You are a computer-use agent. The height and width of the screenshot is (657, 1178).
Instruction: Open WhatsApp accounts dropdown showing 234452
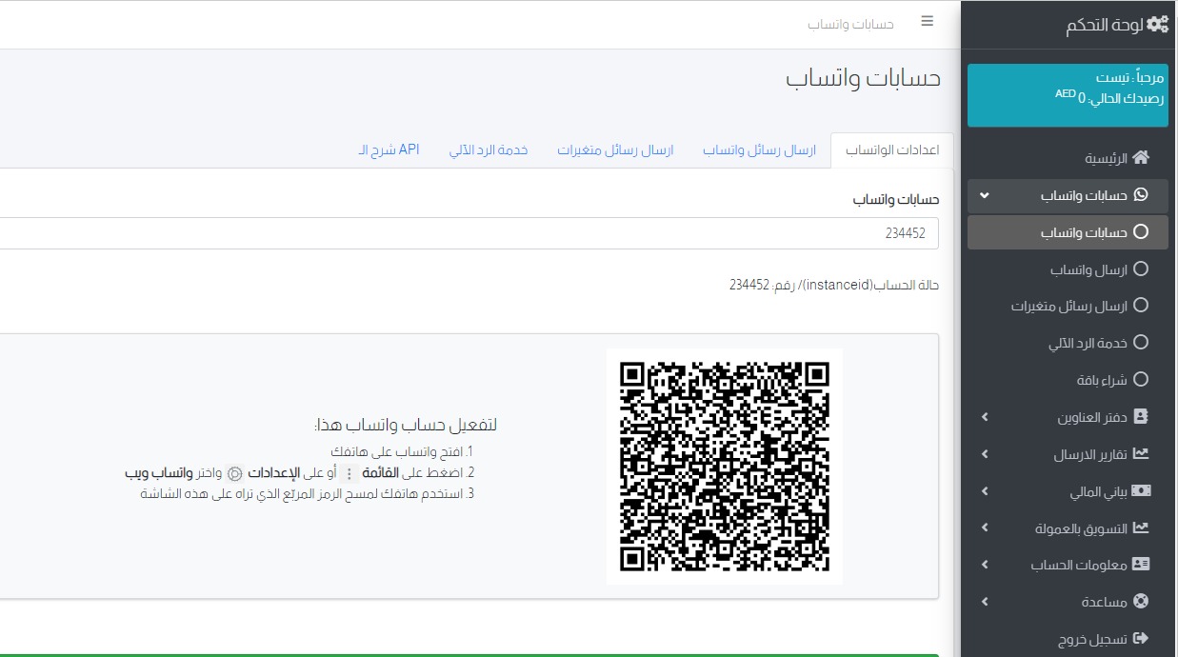[x=469, y=233]
